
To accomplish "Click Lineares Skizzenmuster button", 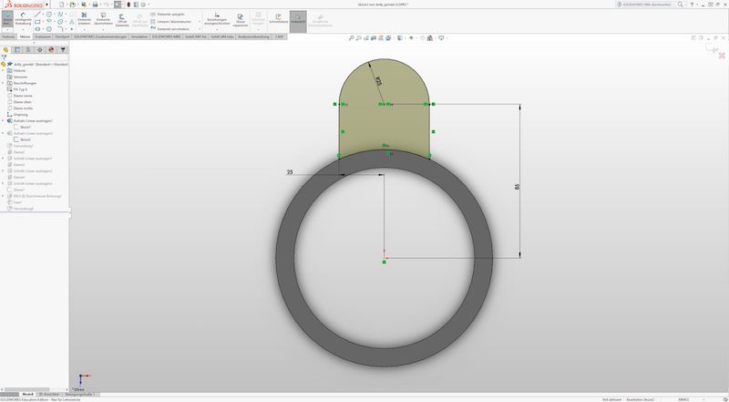I will click(170, 21).
